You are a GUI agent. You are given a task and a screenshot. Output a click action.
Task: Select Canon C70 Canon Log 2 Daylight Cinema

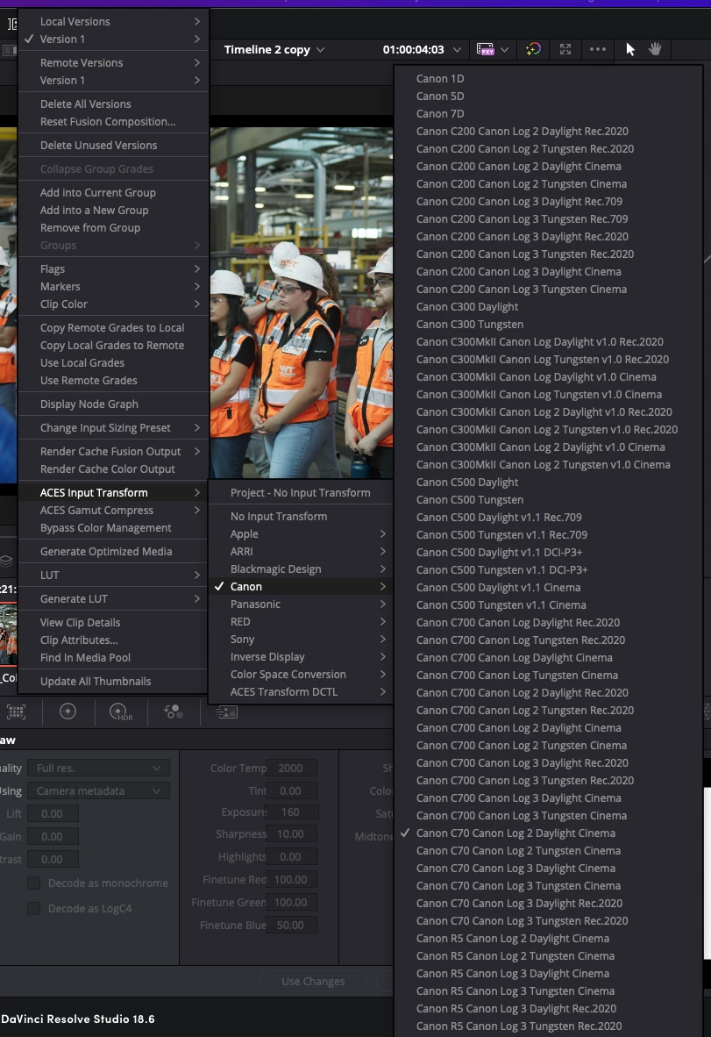click(515, 833)
